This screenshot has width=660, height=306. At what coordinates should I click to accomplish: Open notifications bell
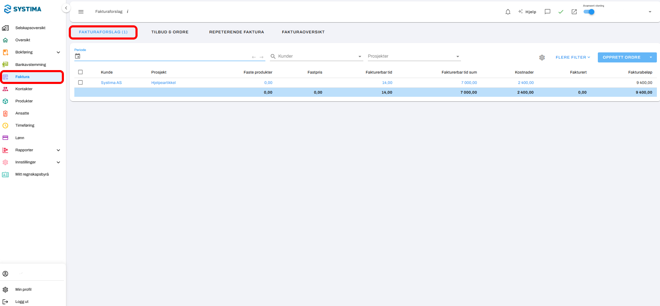click(508, 12)
